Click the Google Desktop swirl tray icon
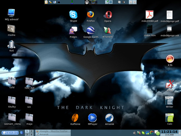The height and width of the screenshot is (136, 181). (152, 133)
